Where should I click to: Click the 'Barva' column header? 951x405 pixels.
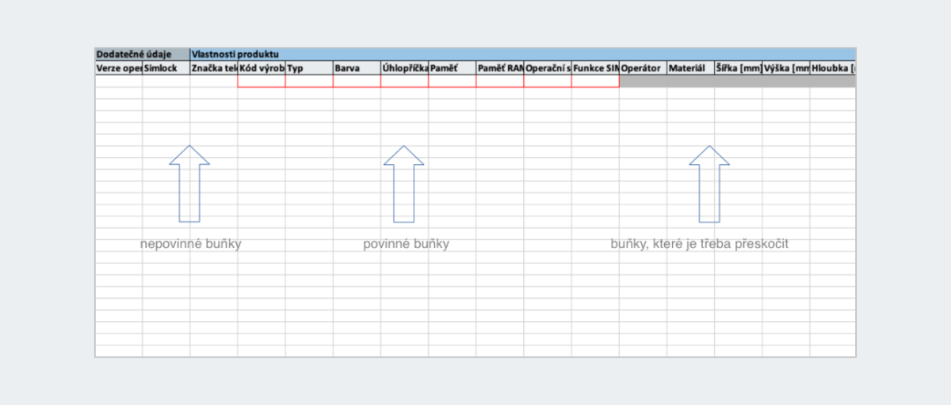click(x=357, y=68)
